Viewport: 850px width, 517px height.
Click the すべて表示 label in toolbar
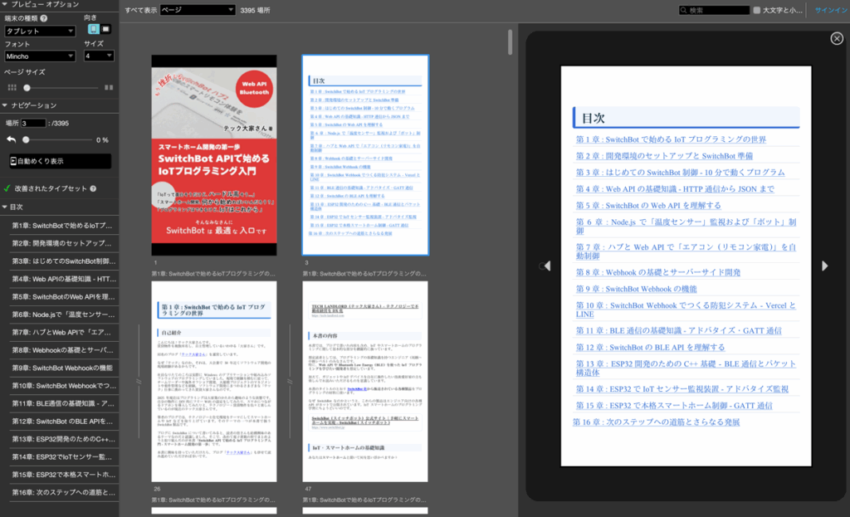(x=140, y=10)
